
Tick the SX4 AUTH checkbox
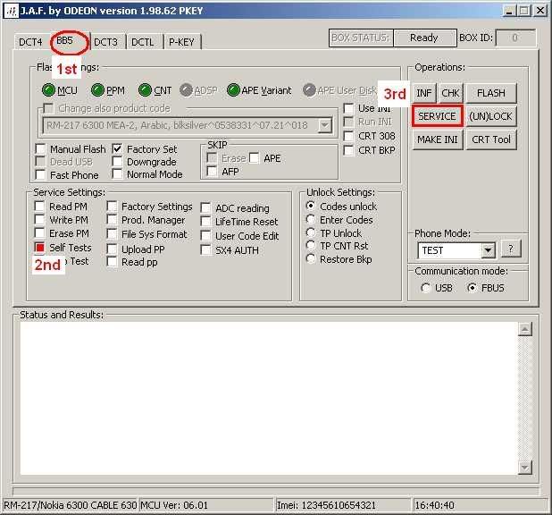(205, 250)
